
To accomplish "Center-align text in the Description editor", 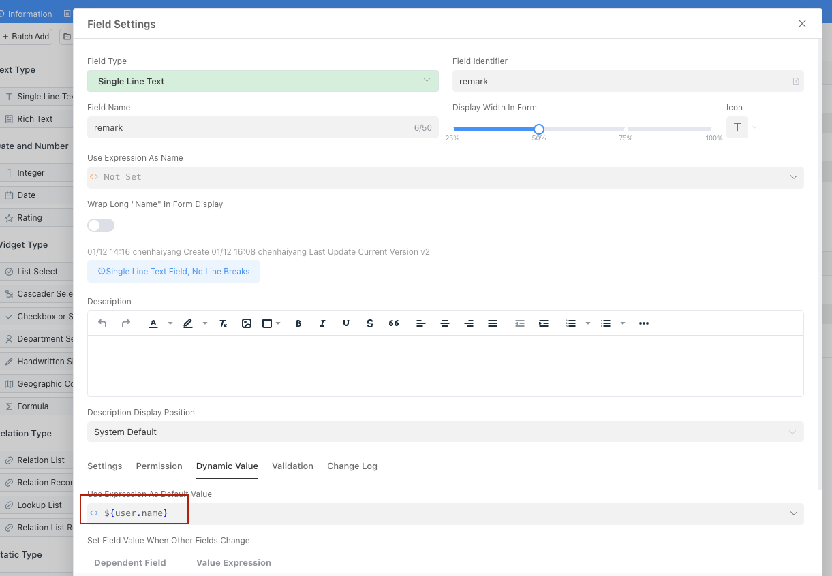I will [445, 323].
